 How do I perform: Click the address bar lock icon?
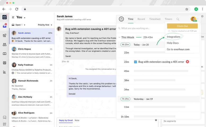25,9
